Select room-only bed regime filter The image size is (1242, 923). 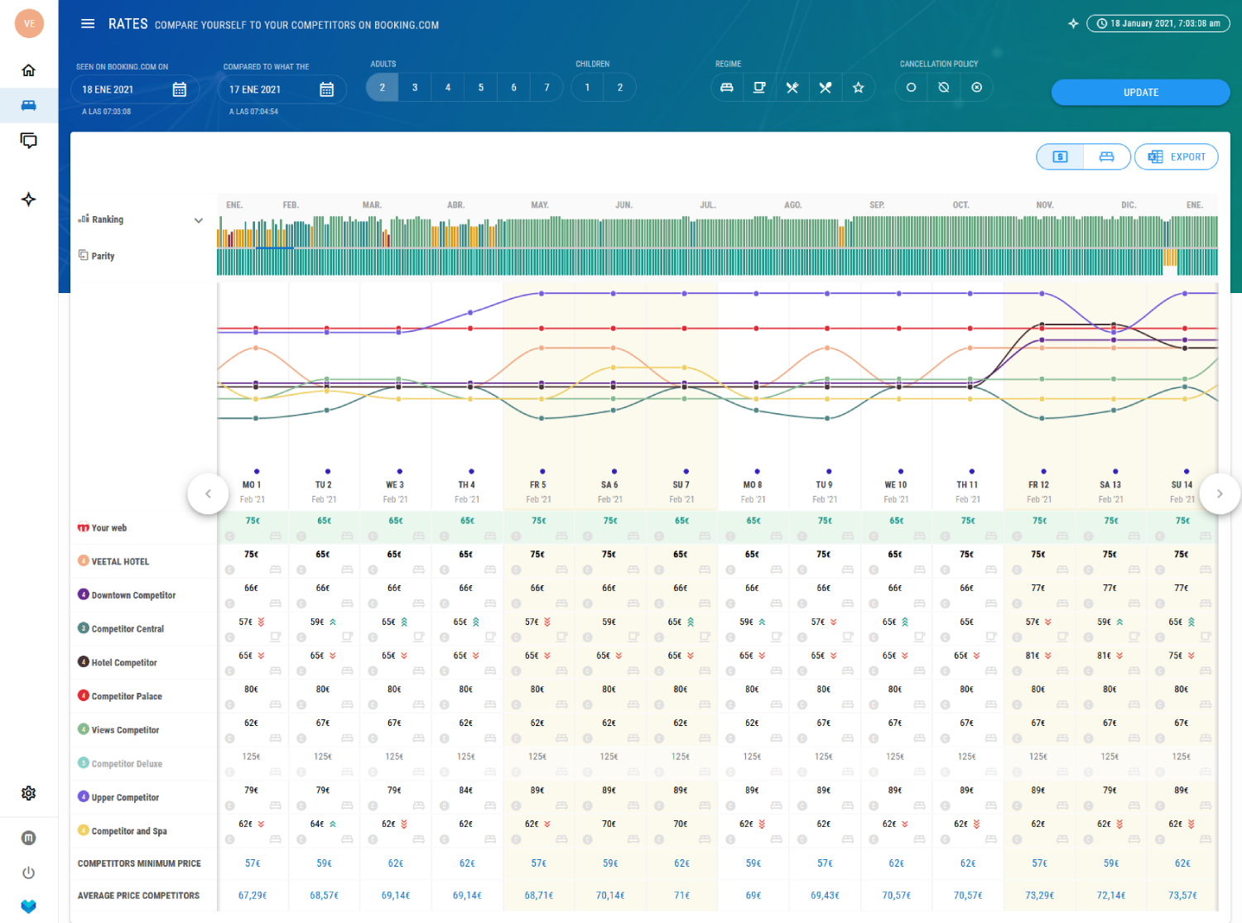point(727,88)
